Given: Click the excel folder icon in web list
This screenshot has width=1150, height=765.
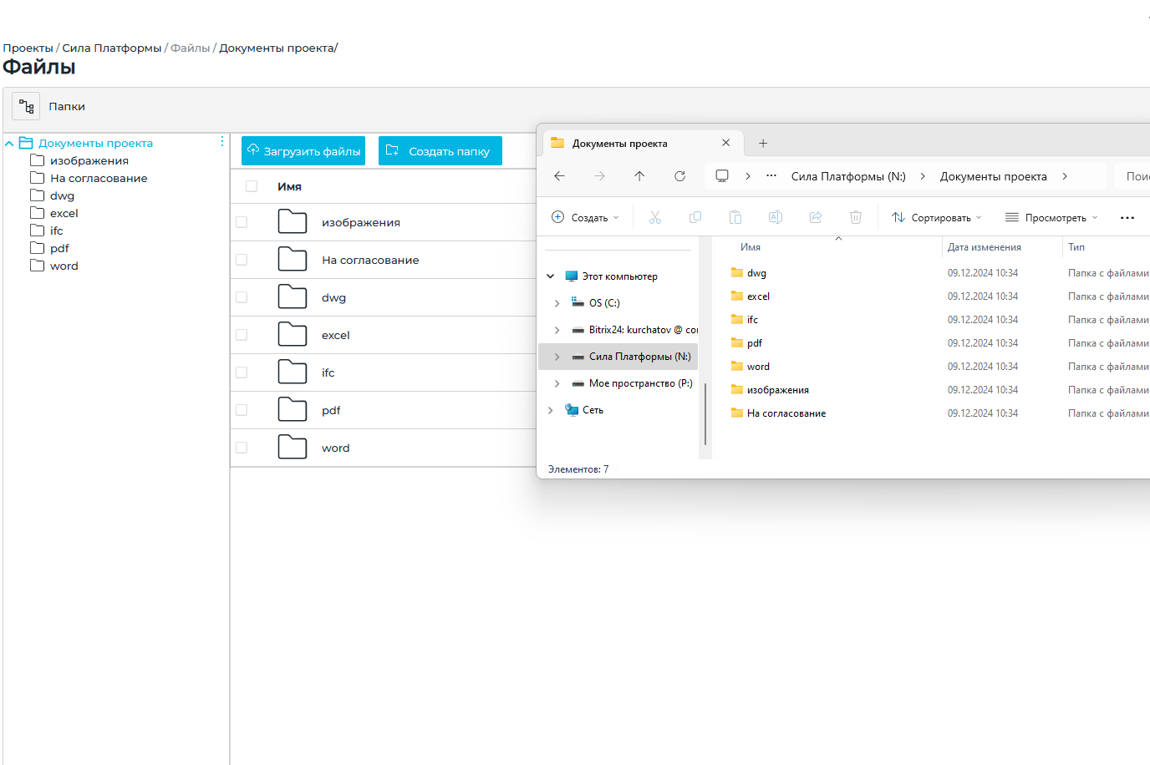Looking at the screenshot, I should coord(293,335).
